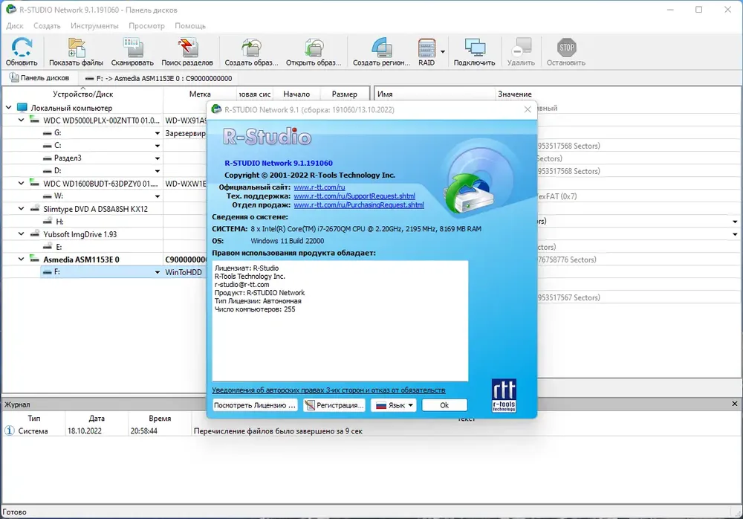Click the Обновить refresh toolbar icon

click(x=22, y=52)
